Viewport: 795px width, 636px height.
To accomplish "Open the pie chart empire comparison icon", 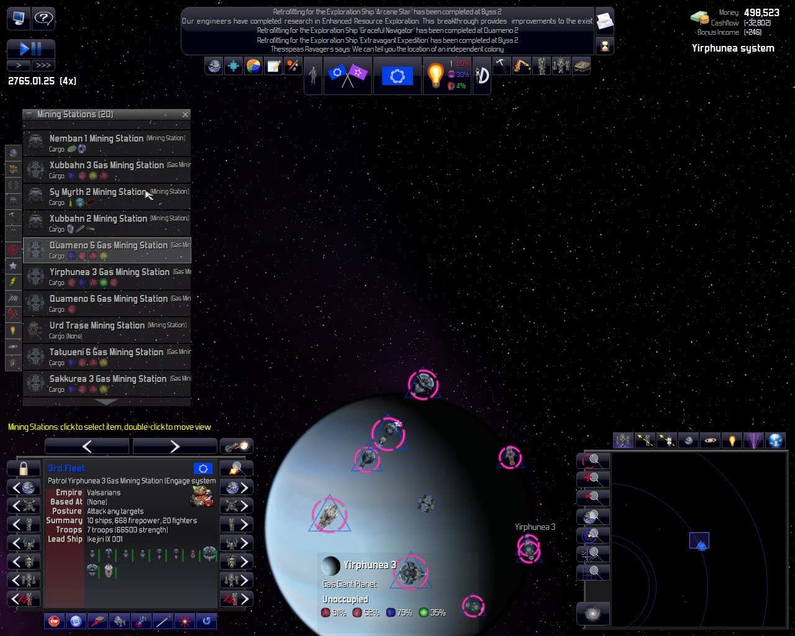I will pos(253,66).
